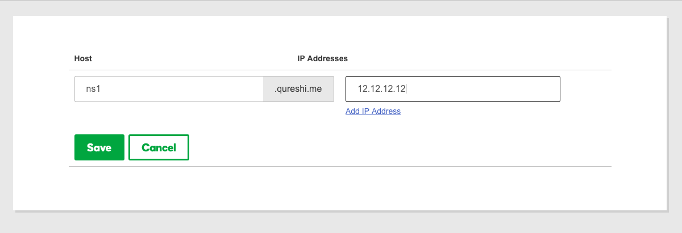Cancel editing the nameserver entry

click(x=159, y=147)
